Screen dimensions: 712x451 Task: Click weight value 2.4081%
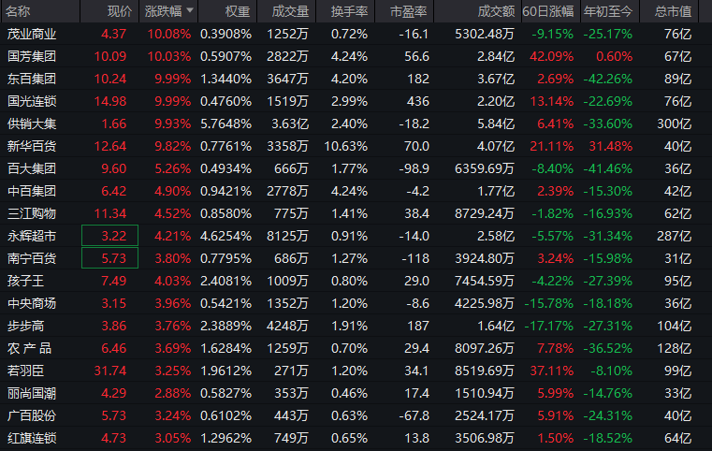click(x=225, y=281)
